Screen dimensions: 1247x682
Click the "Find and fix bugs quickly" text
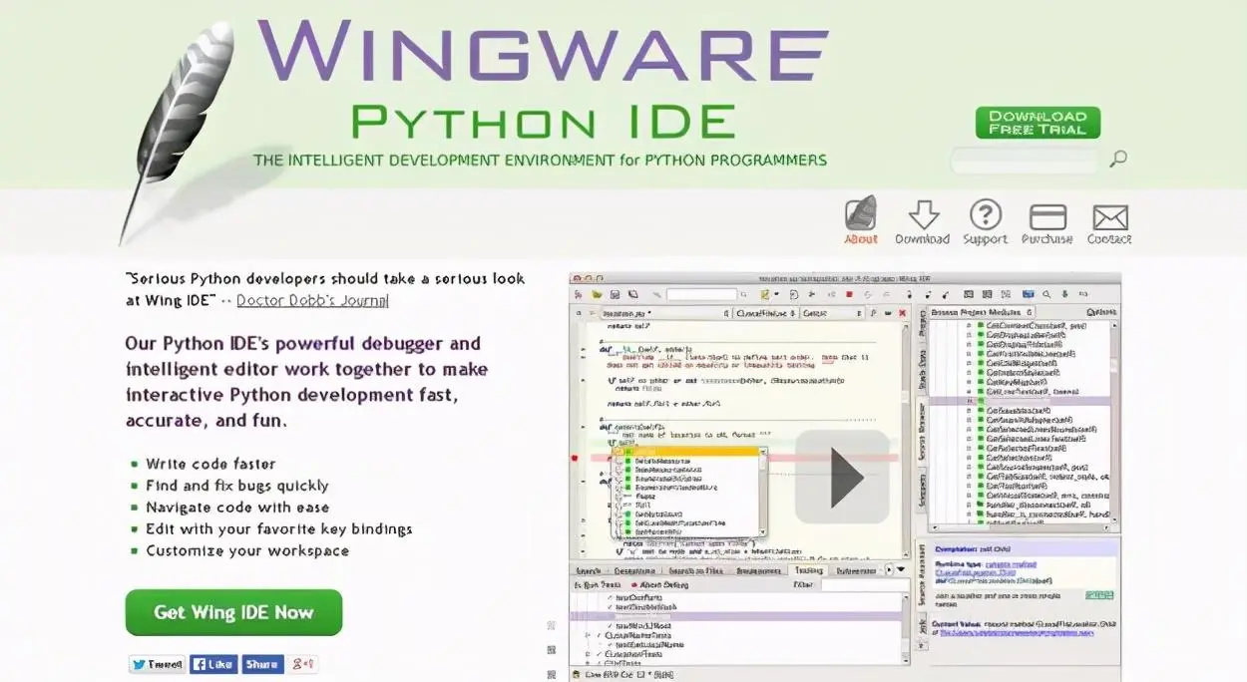(237, 486)
